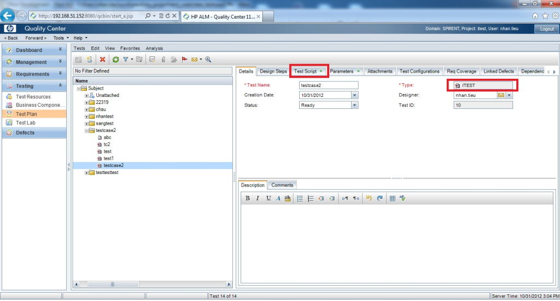The image size is (560, 301).
Task: Click the green Refresh icon in toolbar
Action: 115,60
